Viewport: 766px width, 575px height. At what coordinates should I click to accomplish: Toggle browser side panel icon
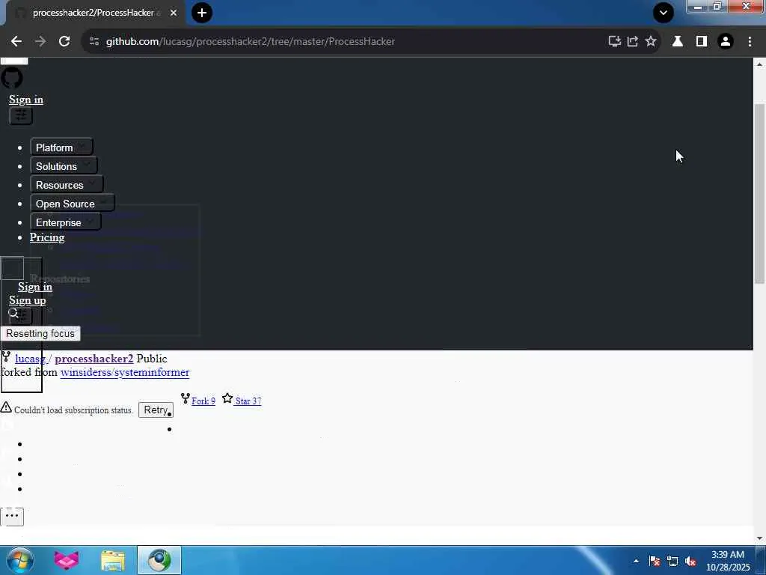(702, 42)
